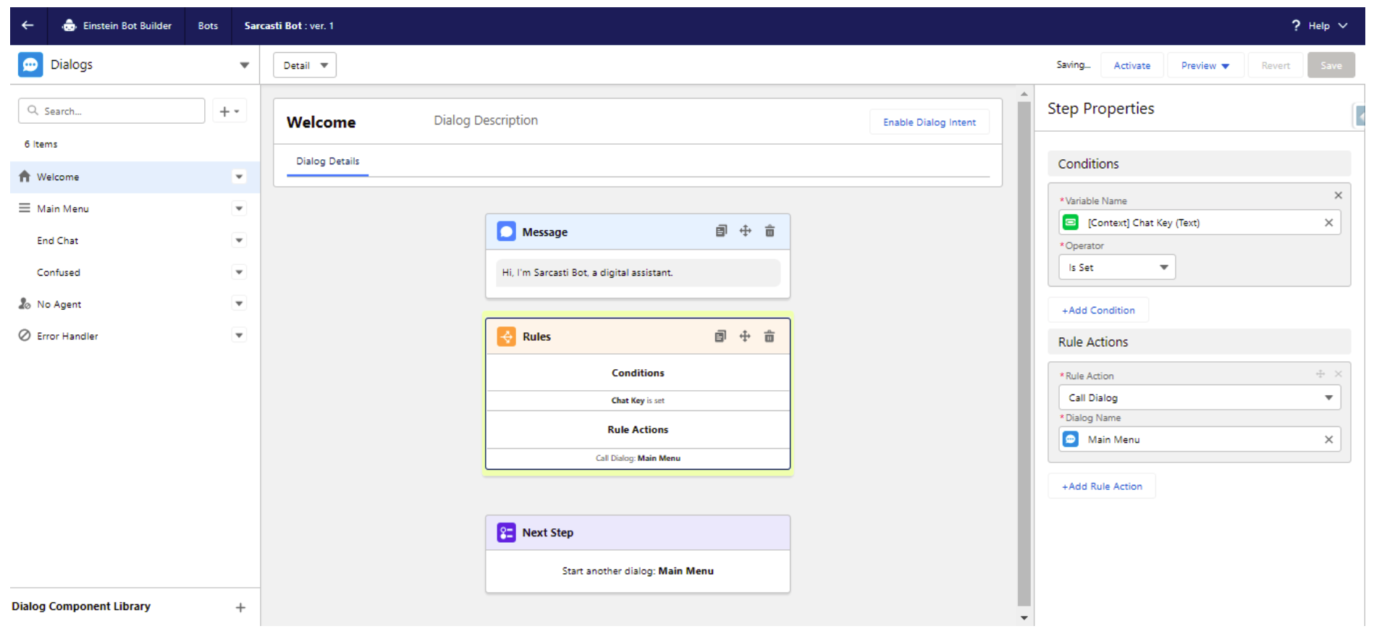Clear the Chat Key variable name field
The width and height of the screenshot is (1374, 634).
tap(1328, 223)
